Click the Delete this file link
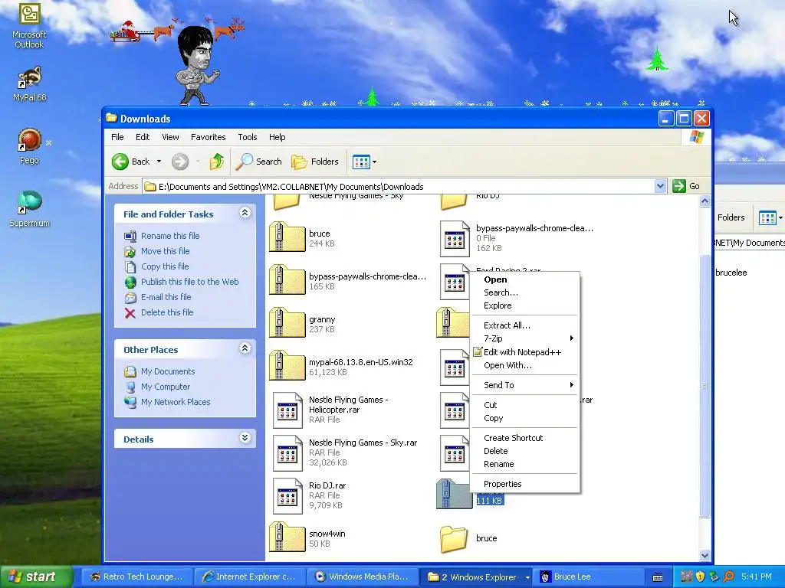Viewport: 785px width, 588px height. (x=166, y=312)
